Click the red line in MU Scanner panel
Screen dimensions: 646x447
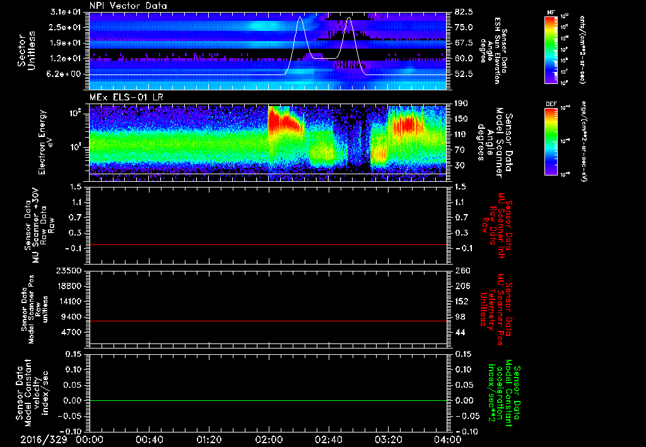(267, 245)
